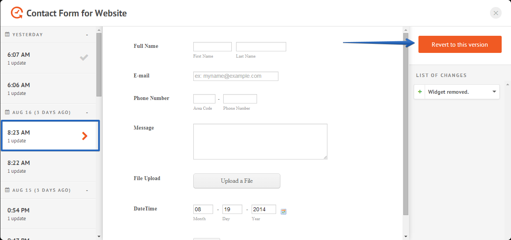Viewport: 511px width, 240px height.
Task: Click the orange arrow on 8:23 AM revision
Action: click(85, 136)
